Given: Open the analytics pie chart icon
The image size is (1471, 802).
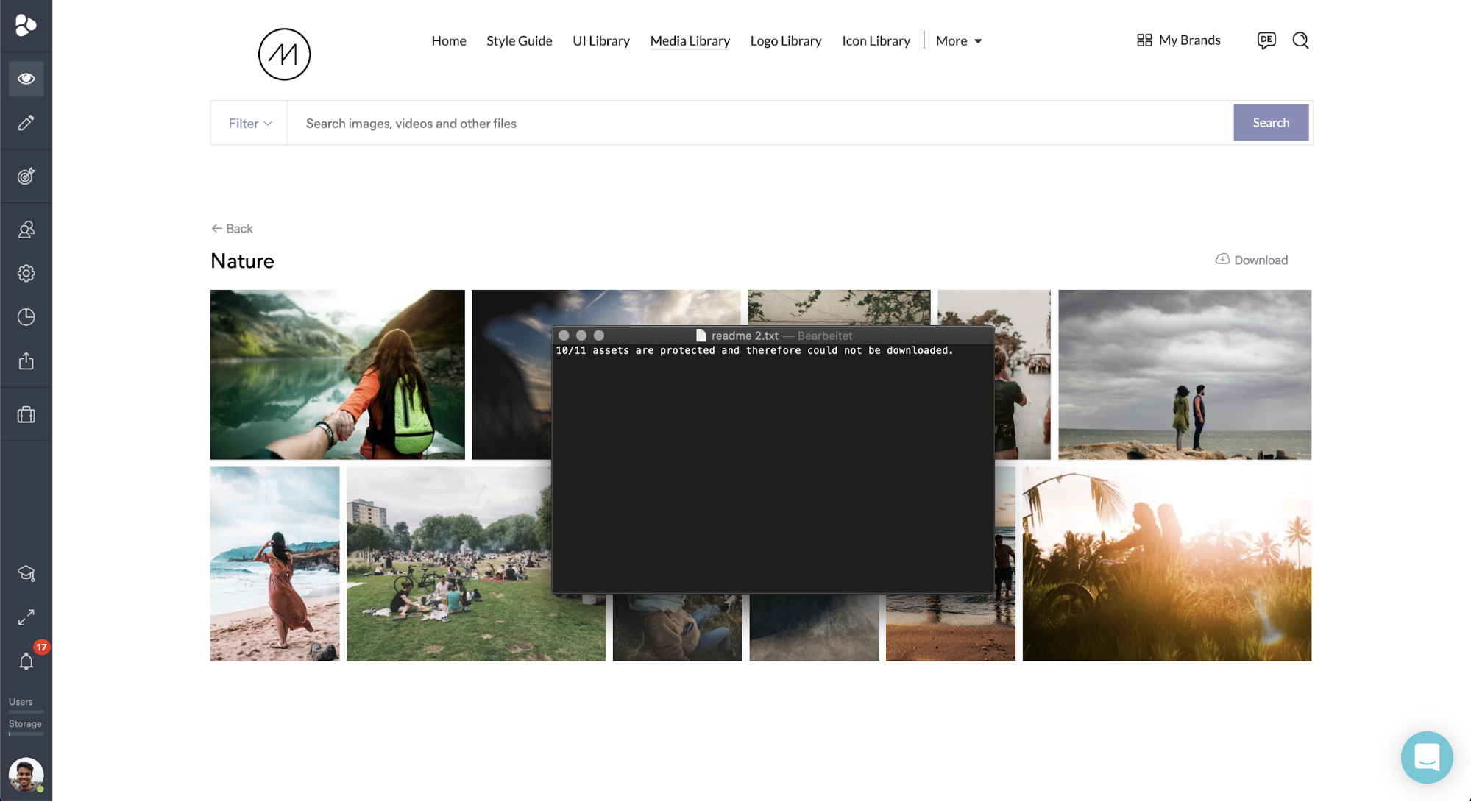Looking at the screenshot, I should coord(26,317).
